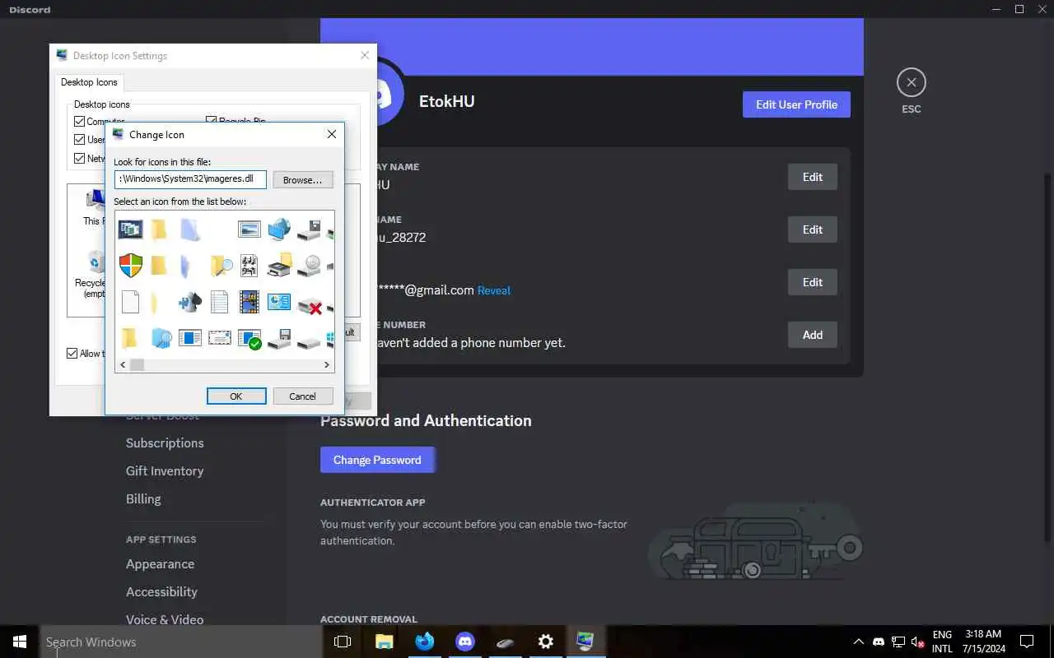Select the desktop monitor icon in the Change Icon list
The image size is (1054, 658).
coord(130,229)
